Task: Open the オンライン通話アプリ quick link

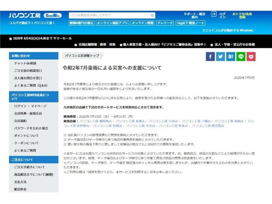Action: [112, 23]
